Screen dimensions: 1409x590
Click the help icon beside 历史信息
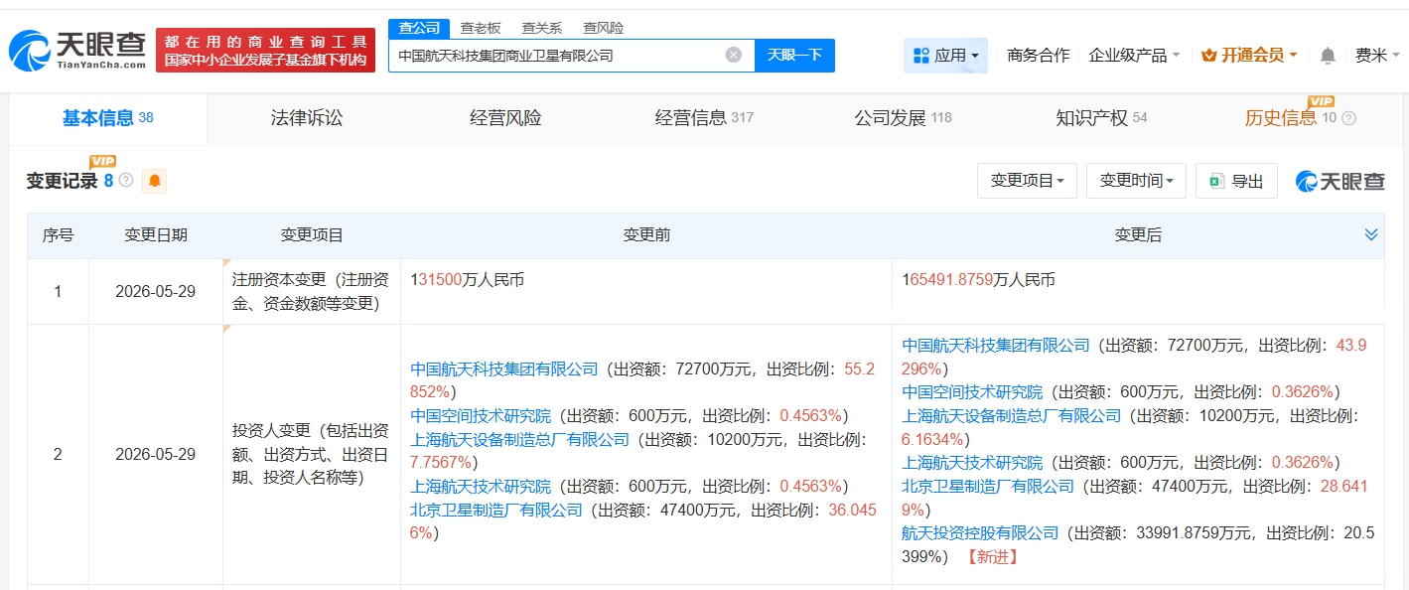pyautogui.click(x=1348, y=118)
